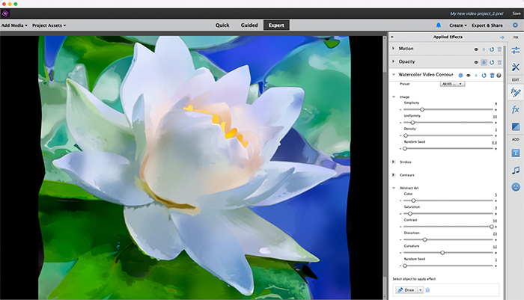Click trash icon next to Draw button

tap(427, 290)
